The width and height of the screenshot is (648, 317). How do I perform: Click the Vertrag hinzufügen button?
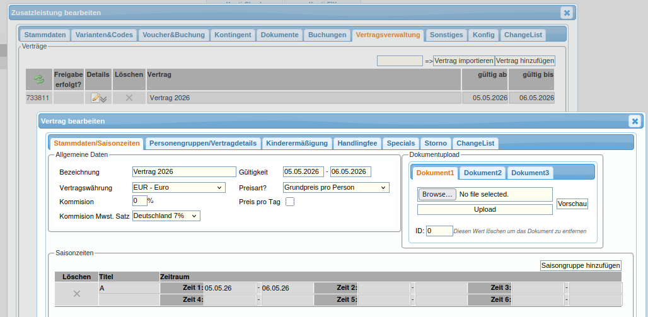525,61
